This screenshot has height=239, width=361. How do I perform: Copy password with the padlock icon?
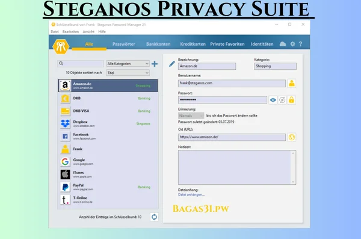tap(291, 100)
